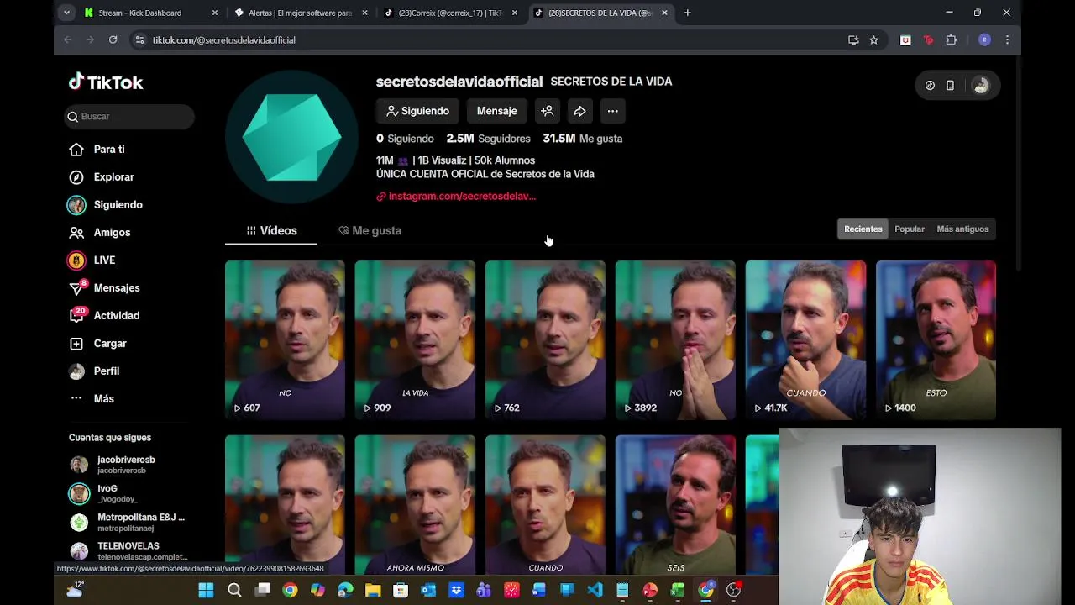Open Chrome three-dots menu

1007,39
